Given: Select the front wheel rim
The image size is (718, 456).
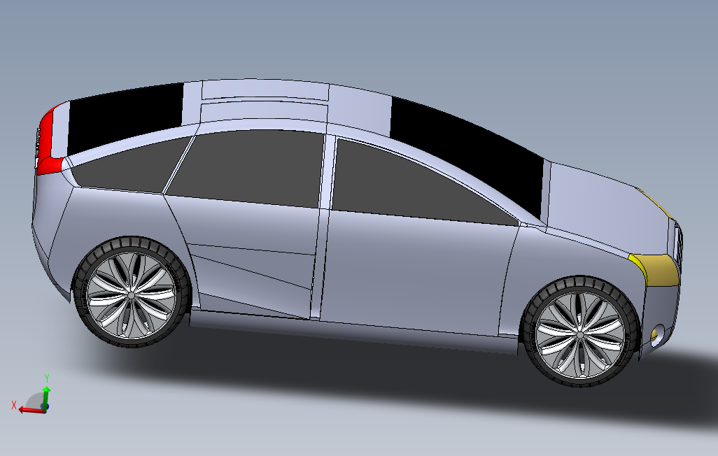Looking at the screenshot, I should point(579,335).
